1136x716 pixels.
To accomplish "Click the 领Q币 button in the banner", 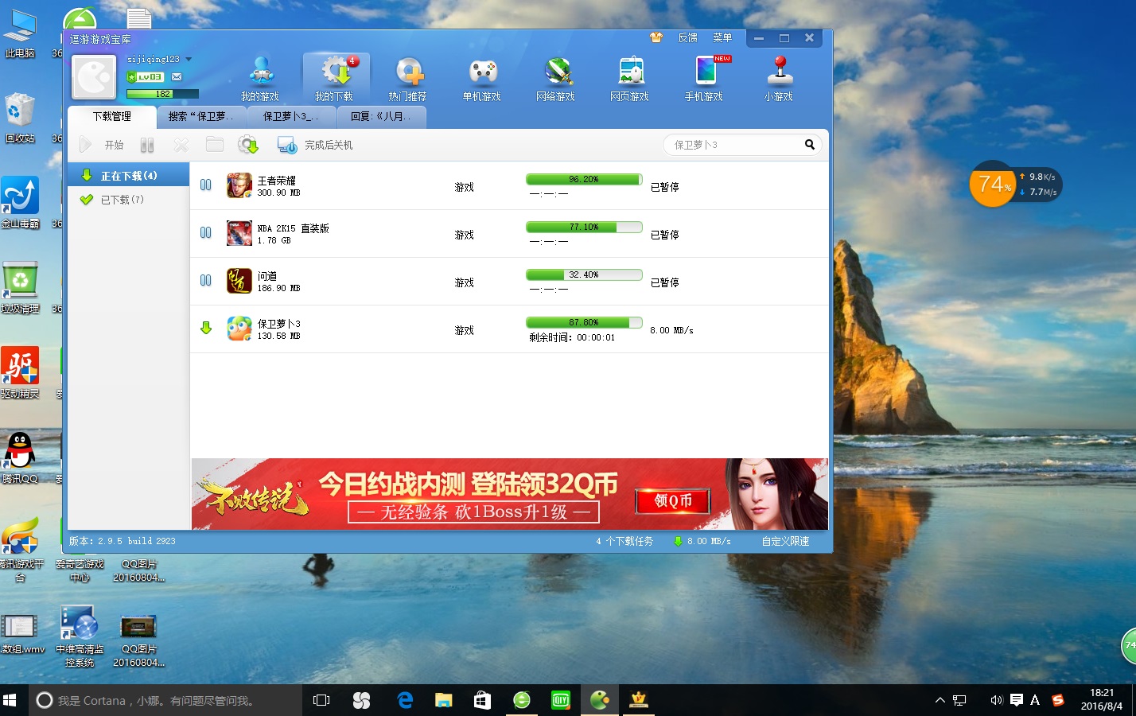I will pos(673,500).
